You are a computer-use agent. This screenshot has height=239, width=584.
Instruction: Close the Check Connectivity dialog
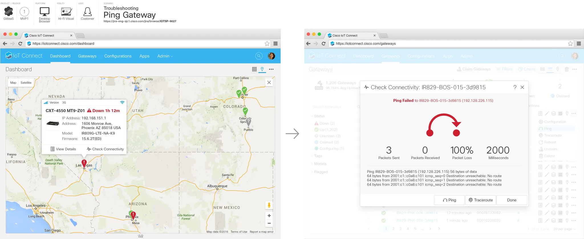click(x=522, y=87)
